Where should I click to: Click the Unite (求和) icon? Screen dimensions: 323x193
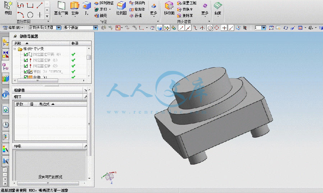coord(96,9)
